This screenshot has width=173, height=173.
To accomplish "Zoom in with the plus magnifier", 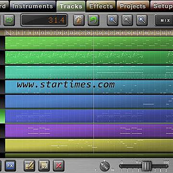I will (142, 20).
